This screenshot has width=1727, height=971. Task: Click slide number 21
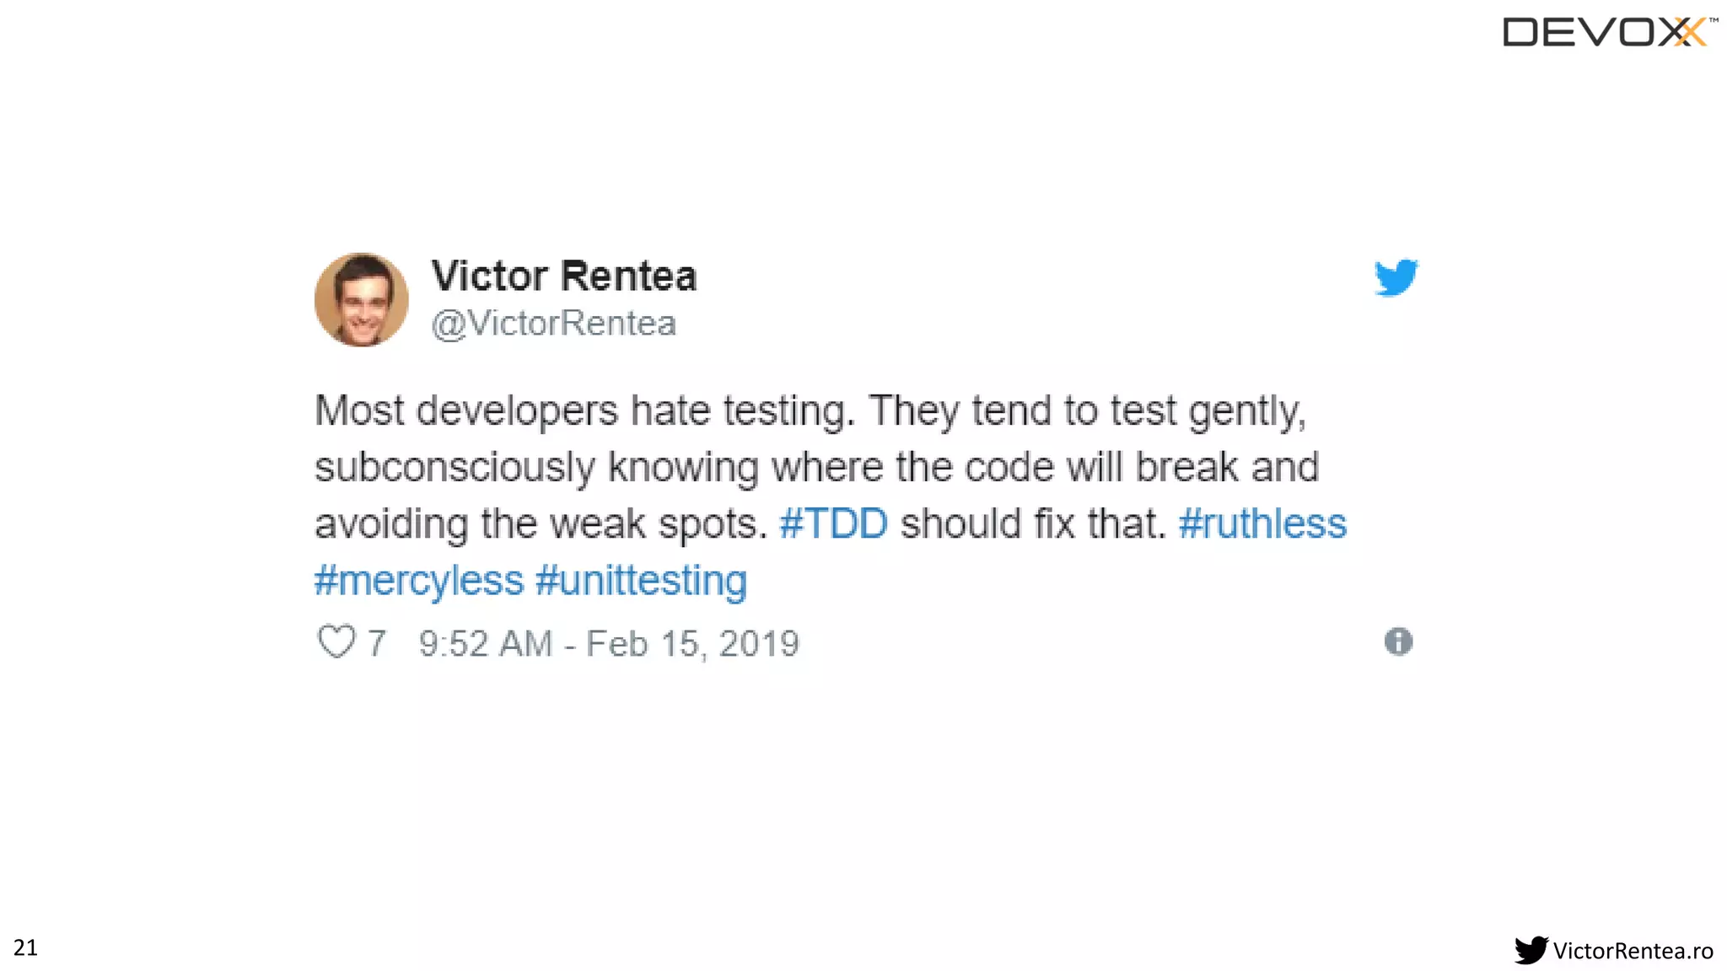[25, 947]
